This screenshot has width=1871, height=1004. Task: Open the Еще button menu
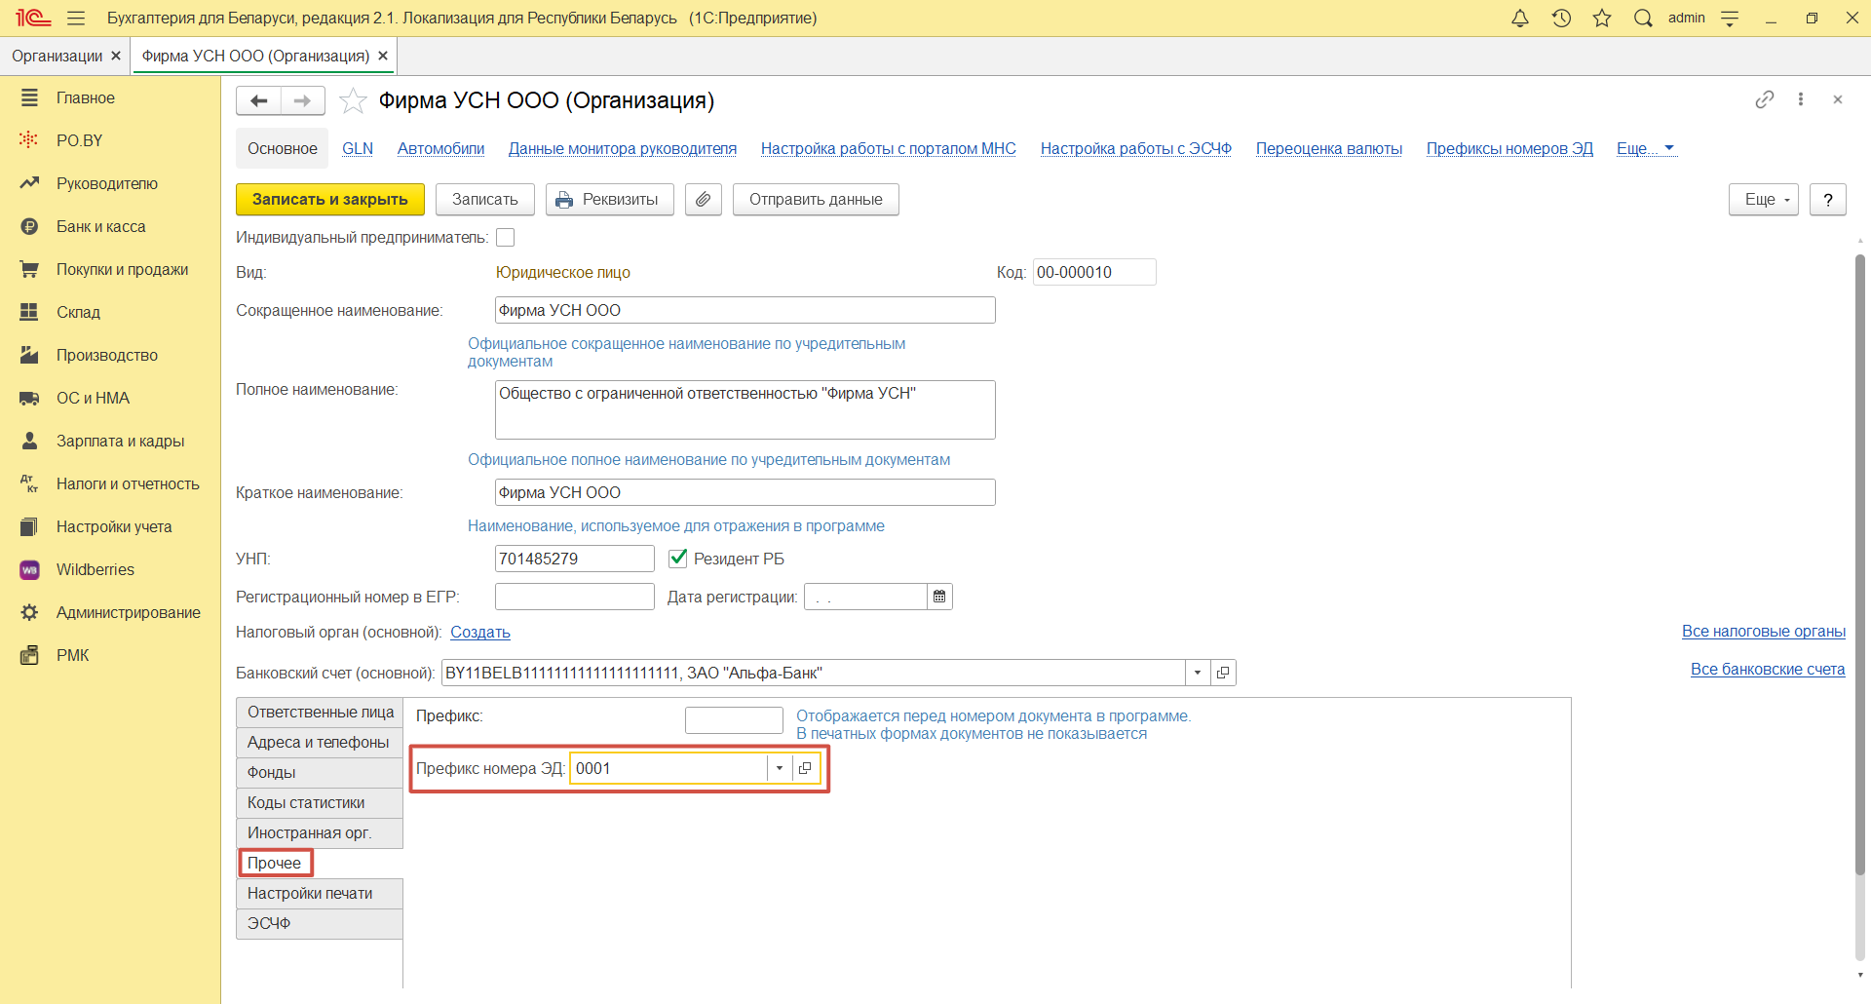point(1763,200)
